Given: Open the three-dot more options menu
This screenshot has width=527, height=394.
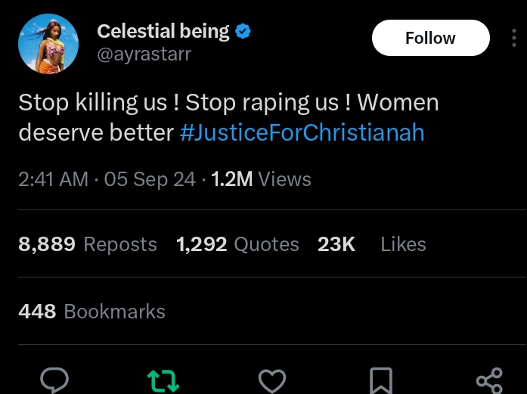Looking at the screenshot, I should point(512,38).
